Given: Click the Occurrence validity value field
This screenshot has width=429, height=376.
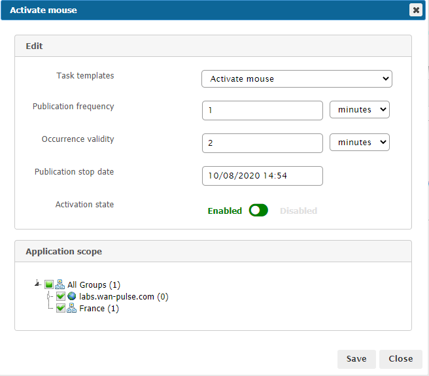Looking at the screenshot, I should click(262, 143).
